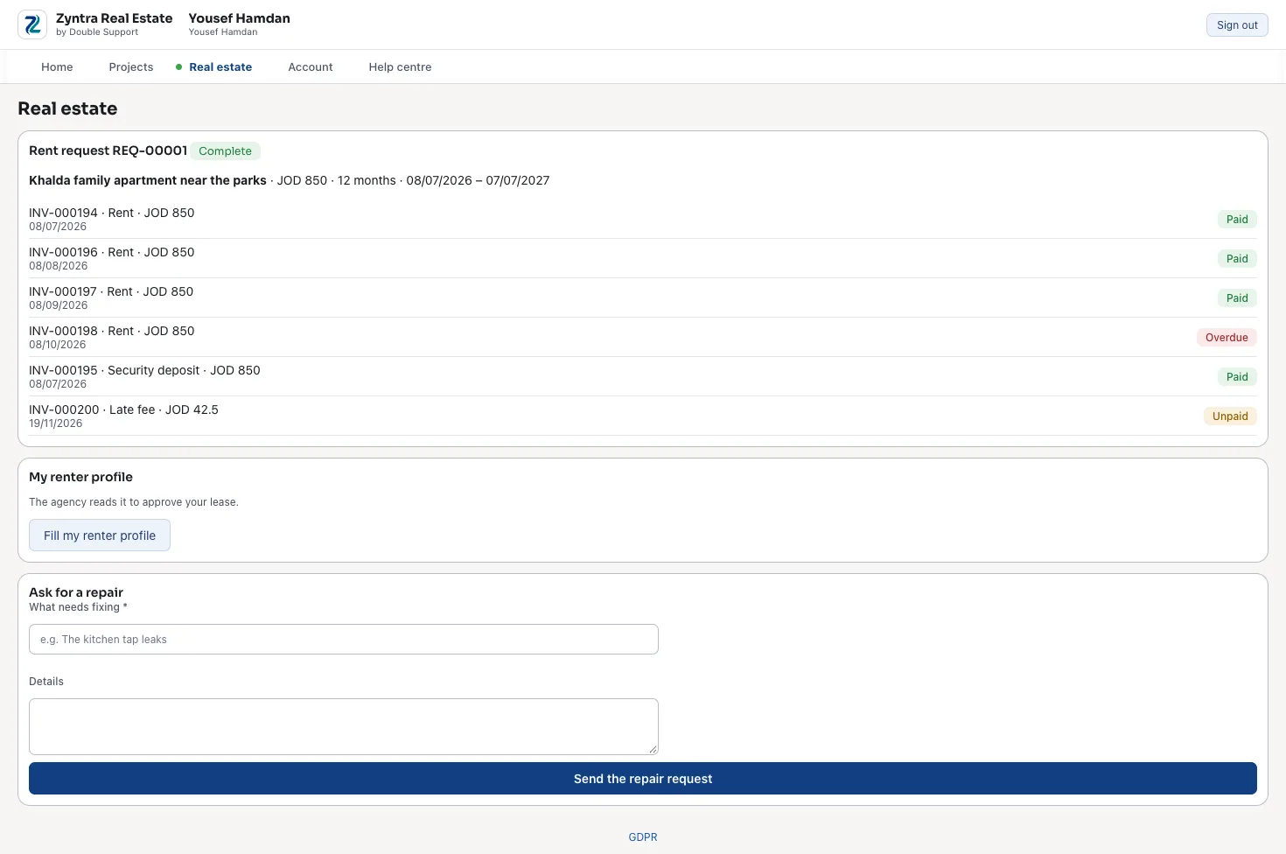
Task: Click the date 08/09/2026 under INV-000197
Action: click(x=58, y=305)
